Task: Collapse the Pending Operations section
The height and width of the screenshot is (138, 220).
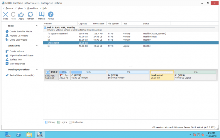Action: (37, 70)
